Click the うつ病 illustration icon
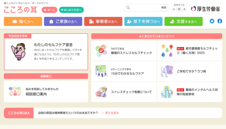The height and width of the screenshot is (129, 226). click(167, 71)
